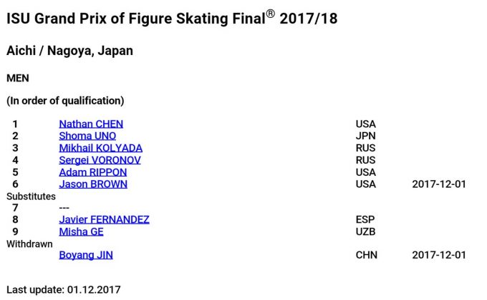
Task: Click the Substitutes section label
Action: pos(31,196)
